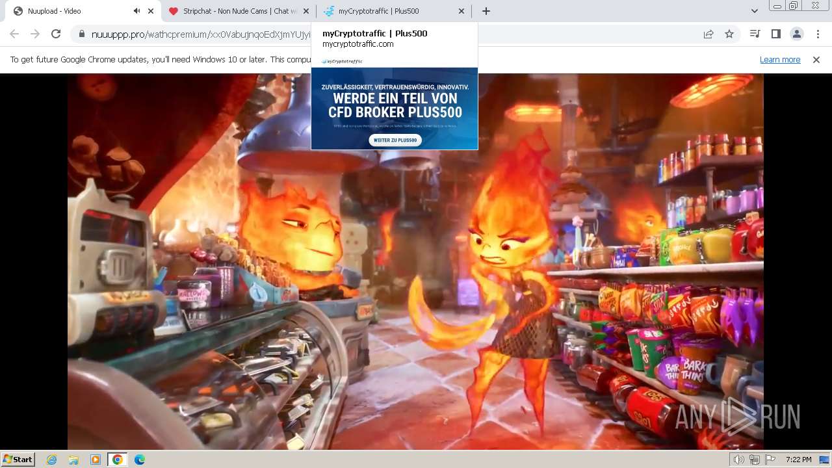Image resolution: width=832 pixels, height=468 pixels.
Task: Close the myCryptotraffic tab
Action: (461, 11)
